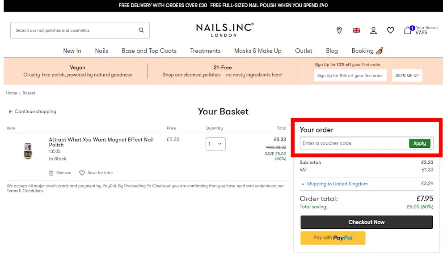Viewport: 447px width, 257px height.
Task: Click the Attract What You Want product title
Action: click(x=101, y=142)
